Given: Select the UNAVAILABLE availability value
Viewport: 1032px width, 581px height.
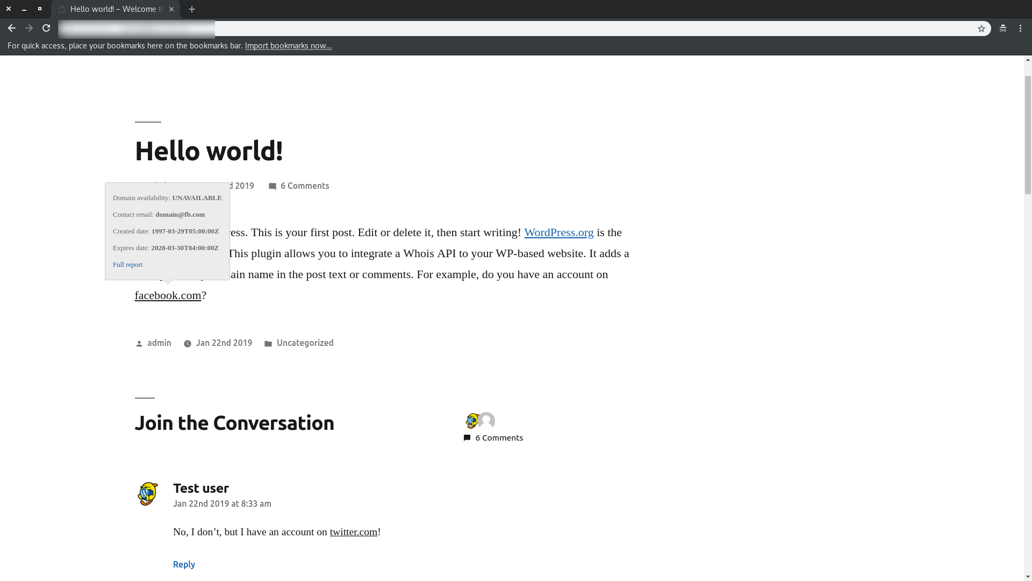Looking at the screenshot, I should (197, 198).
